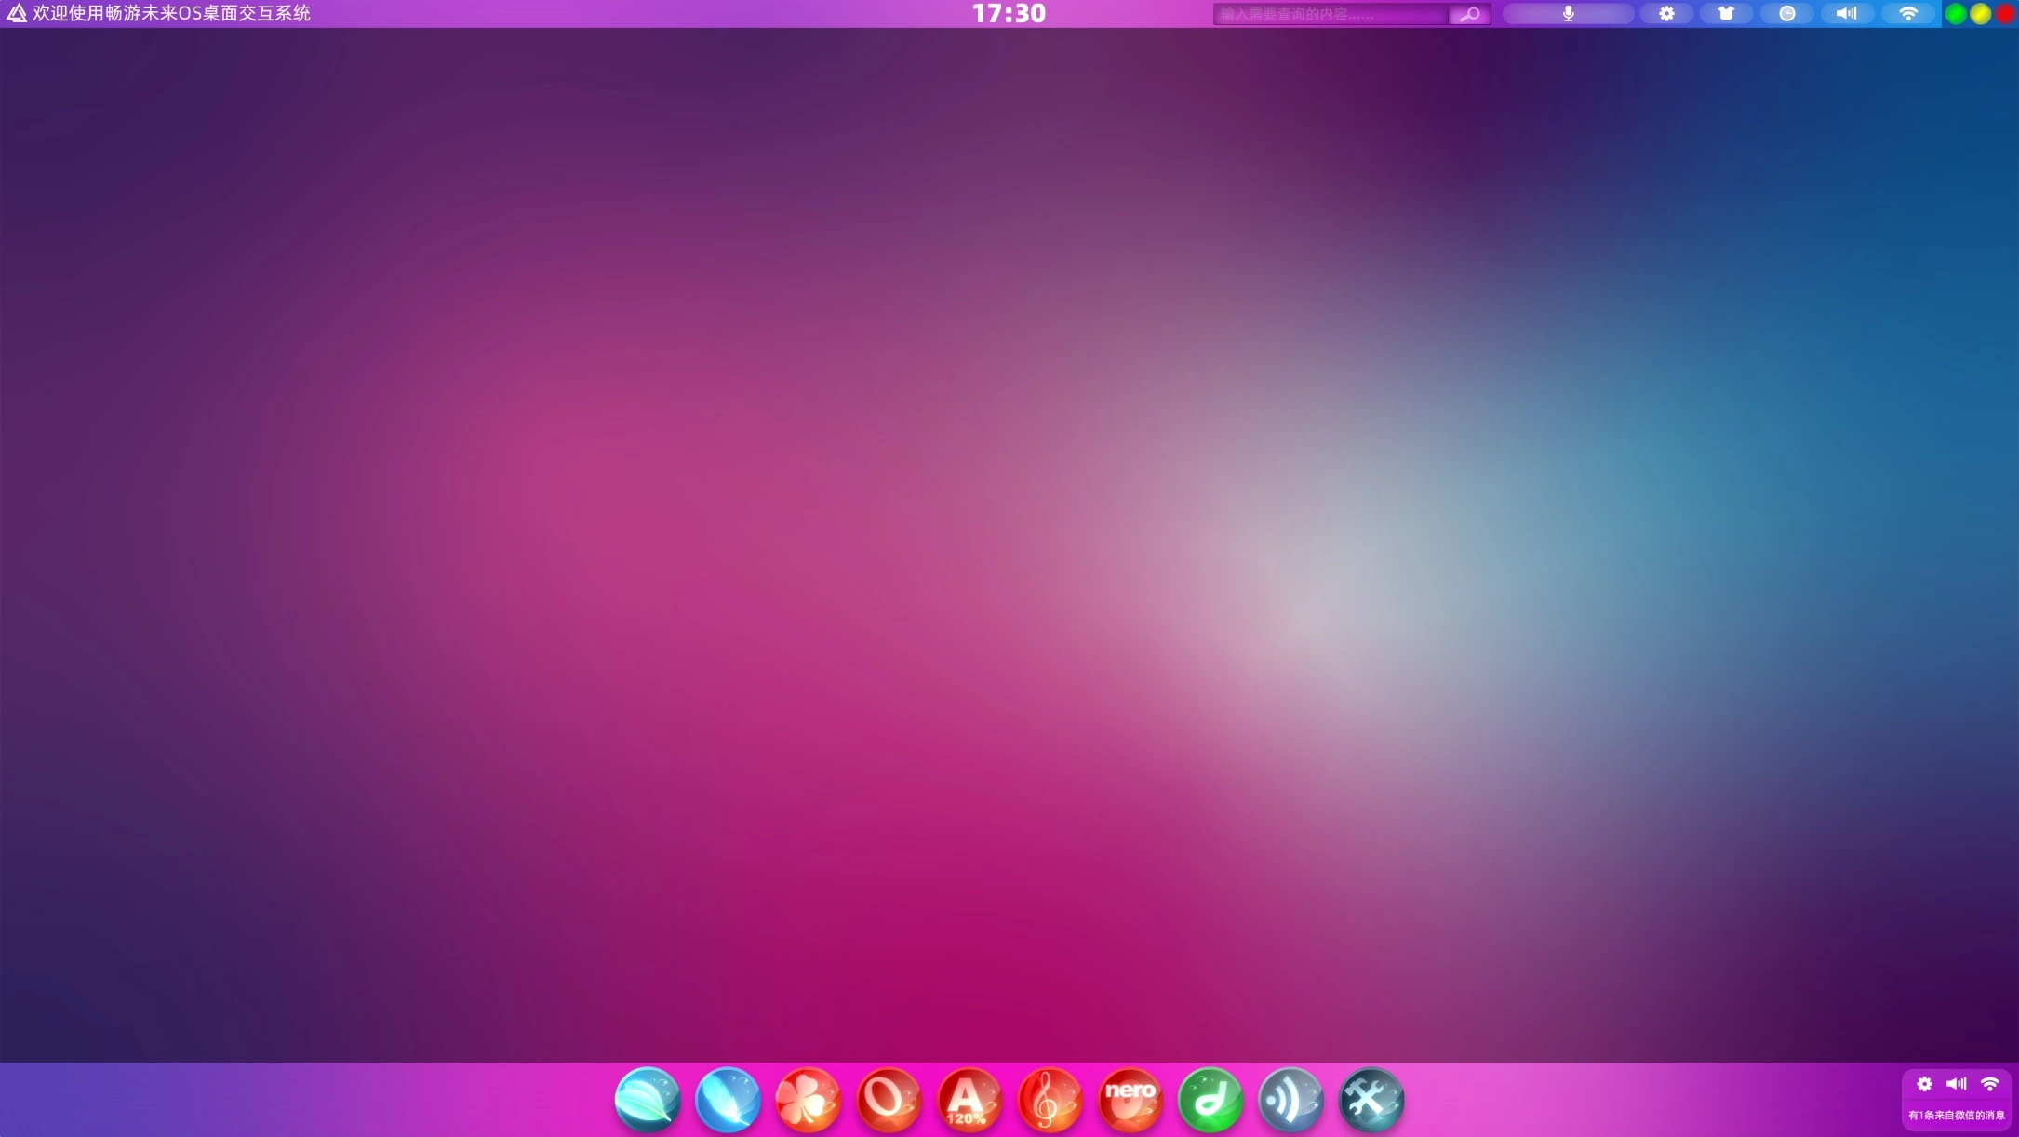2019x1137 pixels.
Task: Open settings gear in top bar
Action: pyautogui.click(x=1666, y=14)
